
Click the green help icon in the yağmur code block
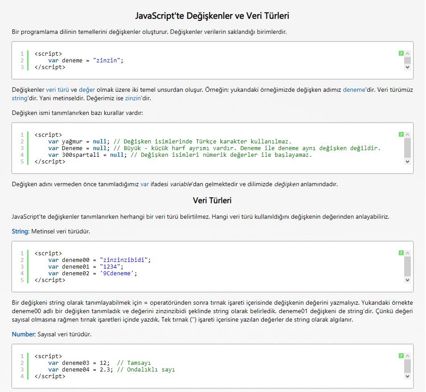click(401, 134)
